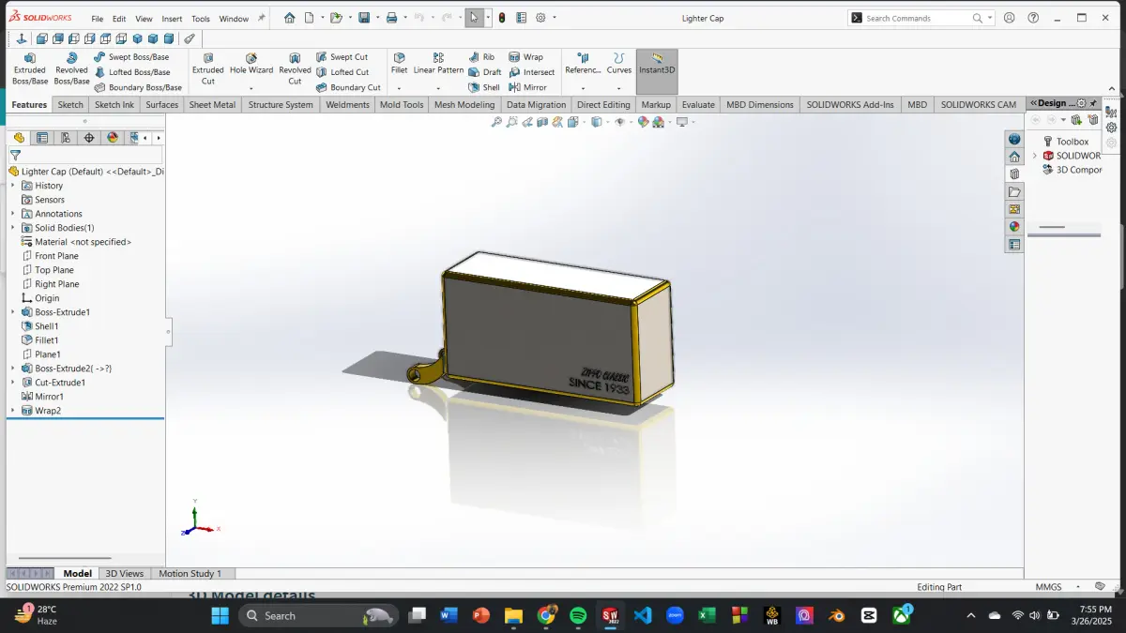
Task: Select the Boundary Cut tool
Action: click(x=348, y=87)
